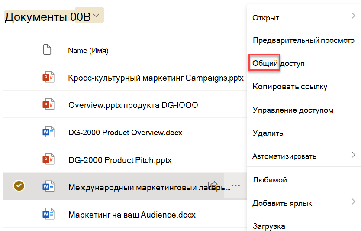The width and height of the screenshot is (361, 231).
Task: Click the Name (Имя) column header text
Action: point(88,50)
